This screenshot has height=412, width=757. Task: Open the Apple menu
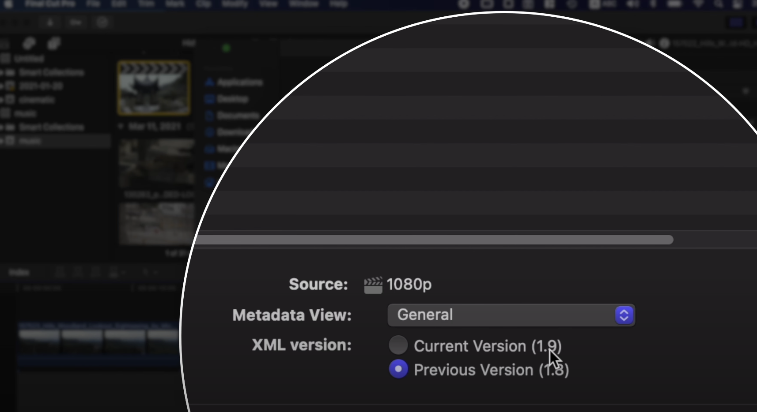(8, 4)
